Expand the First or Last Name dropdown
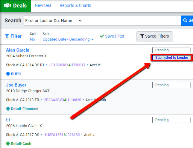The image size is (193, 148). click(53, 21)
